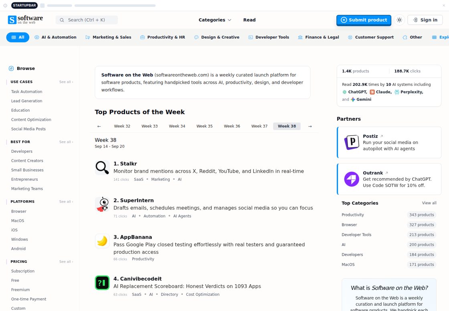
Task: Click the ChatGPT icon in the stats card
Action: (x=344, y=92)
